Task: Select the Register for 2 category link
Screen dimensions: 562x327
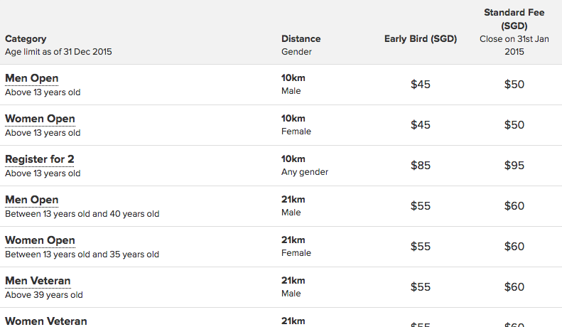Action: tap(39, 159)
